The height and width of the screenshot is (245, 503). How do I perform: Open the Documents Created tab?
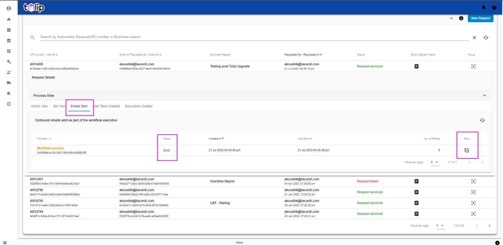[139, 106]
